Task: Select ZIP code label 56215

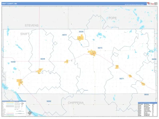Action: (100, 48)
